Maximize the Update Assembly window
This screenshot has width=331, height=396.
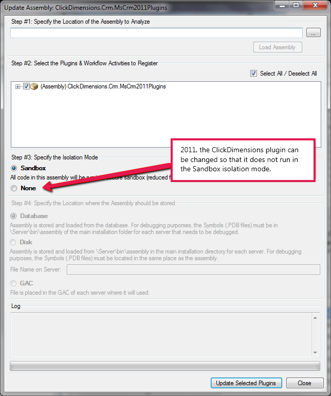[296, 5]
